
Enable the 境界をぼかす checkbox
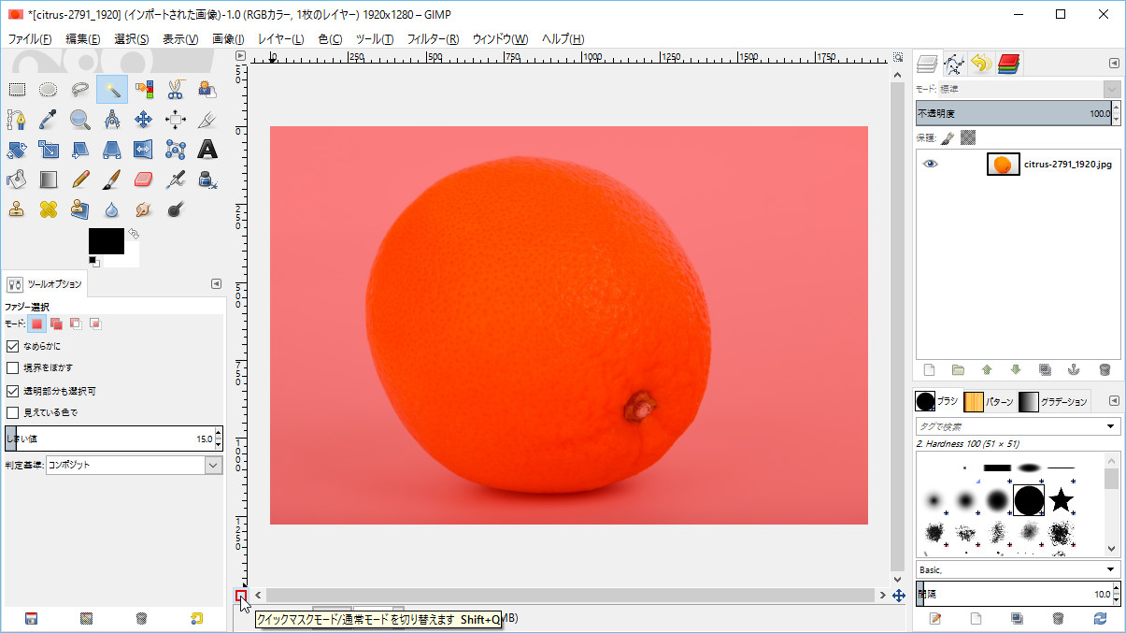tap(13, 367)
